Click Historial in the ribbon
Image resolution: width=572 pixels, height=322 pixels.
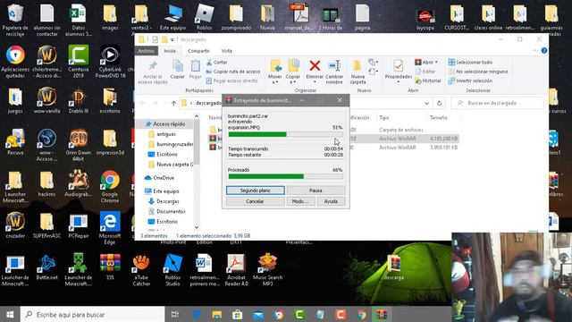click(428, 80)
